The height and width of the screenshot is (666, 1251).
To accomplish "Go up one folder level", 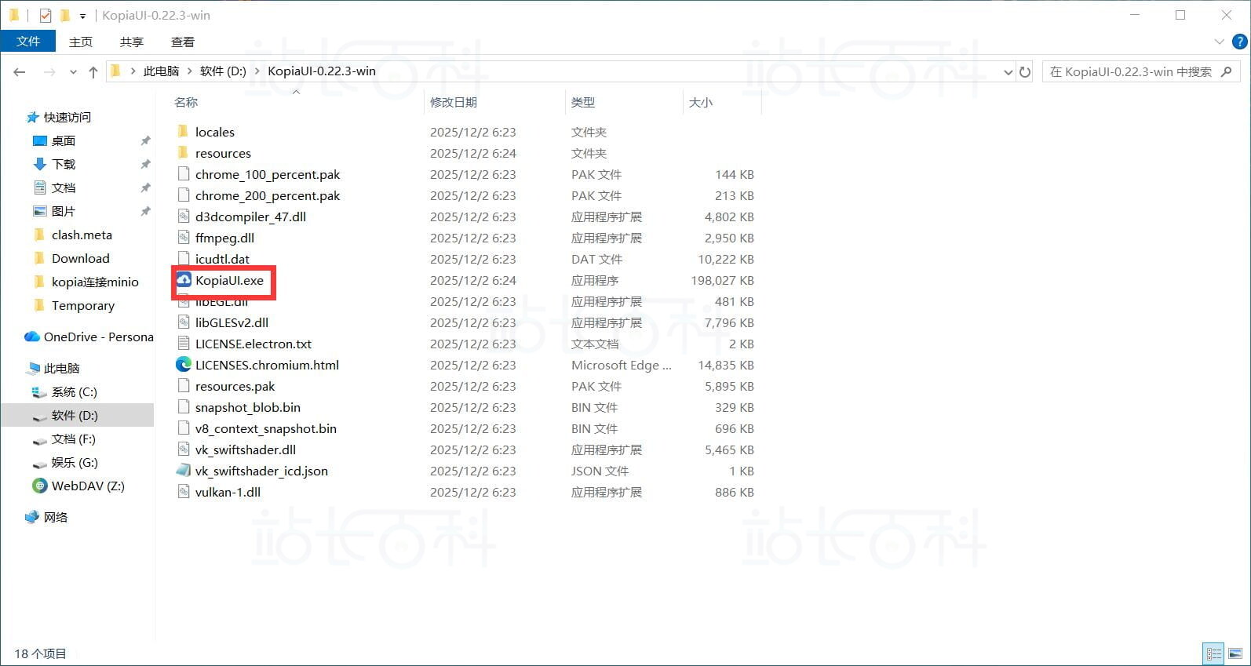I will point(93,71).
